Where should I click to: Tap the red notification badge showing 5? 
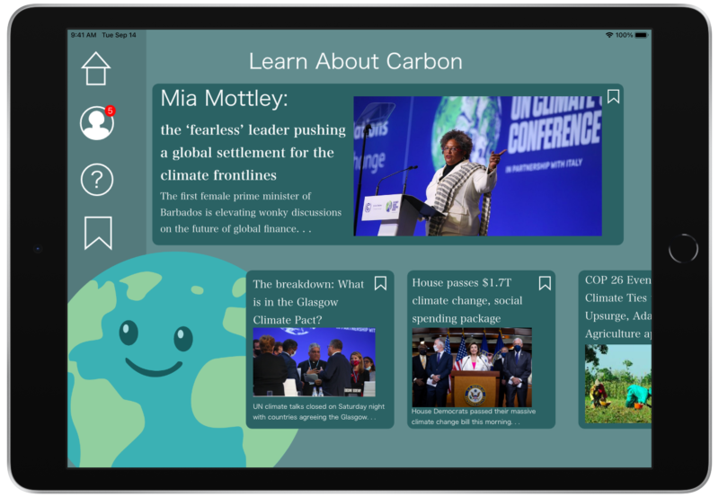(110, 111)
